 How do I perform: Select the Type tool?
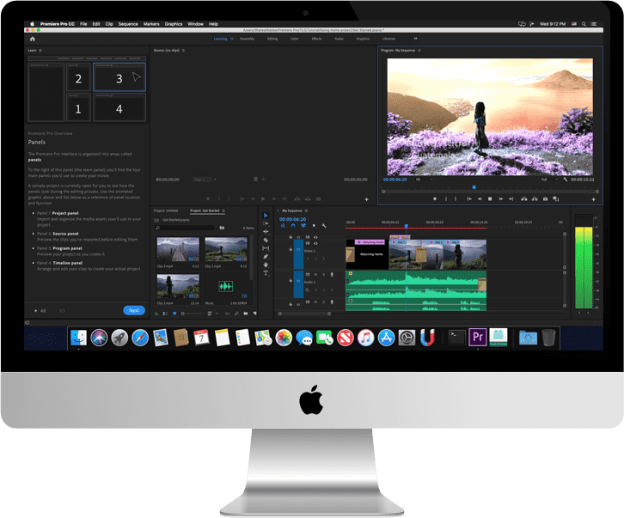266,273
